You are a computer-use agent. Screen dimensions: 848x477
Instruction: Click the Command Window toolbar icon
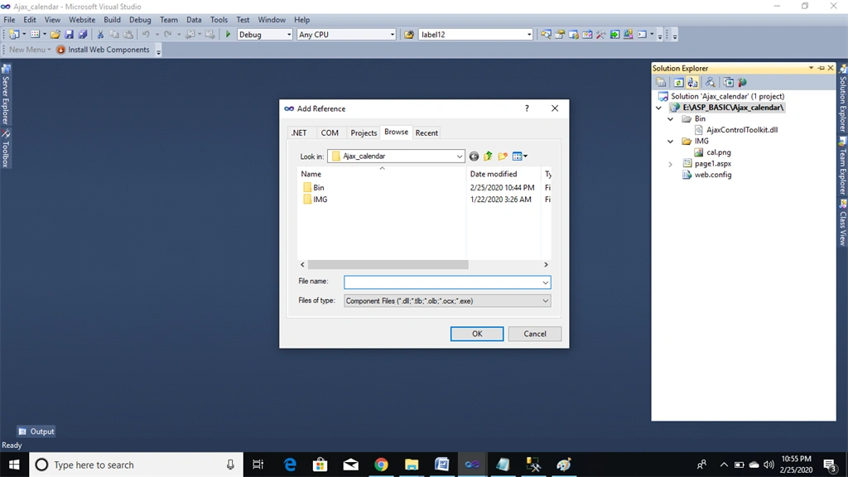click(x=642, y=35)
